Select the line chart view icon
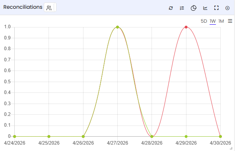This screenshot has width=235, height=151. click(205, 8)
